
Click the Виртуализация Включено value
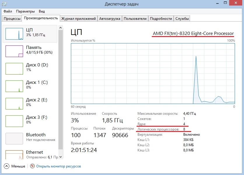(191, 135)
